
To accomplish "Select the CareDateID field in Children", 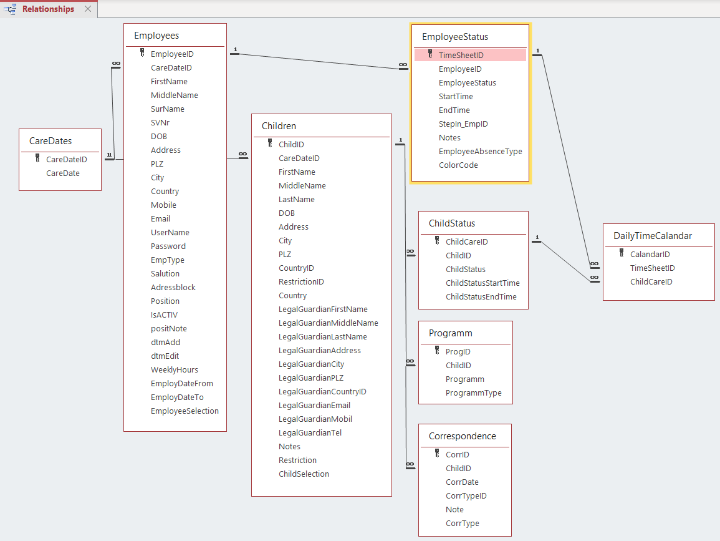I will (x=299, y=158).
